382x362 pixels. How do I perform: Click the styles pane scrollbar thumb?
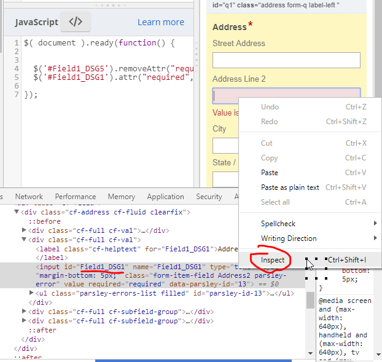point(310,300)
